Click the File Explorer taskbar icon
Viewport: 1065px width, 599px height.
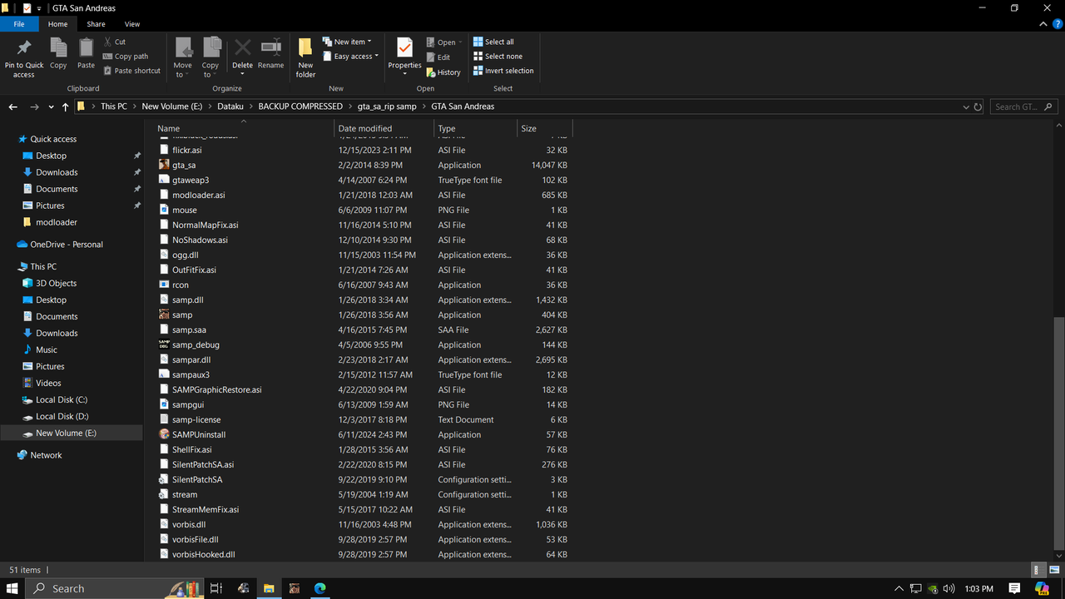point(269,588)
